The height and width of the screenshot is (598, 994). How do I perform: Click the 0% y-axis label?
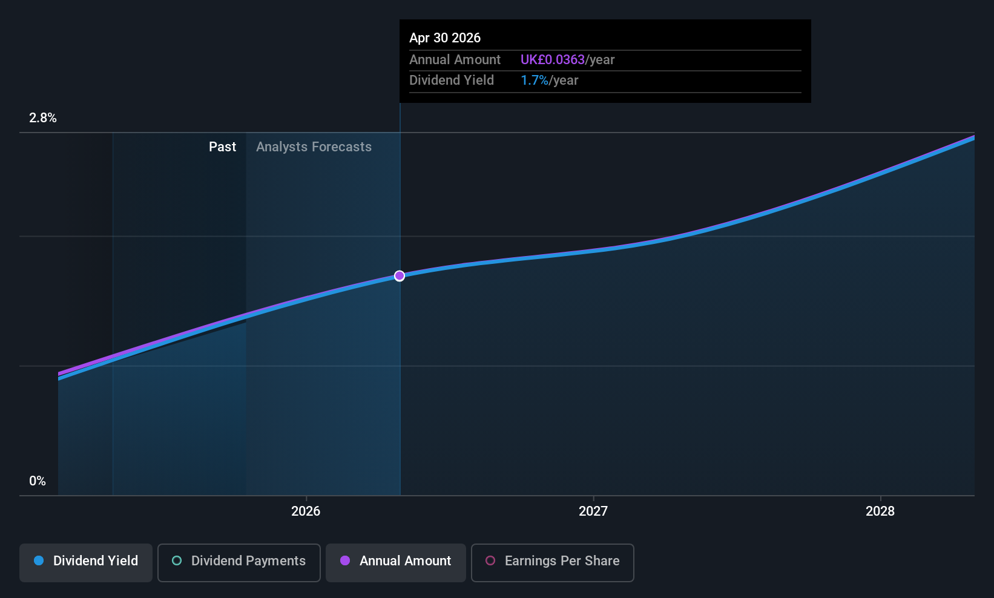click(x=38, y=481)
